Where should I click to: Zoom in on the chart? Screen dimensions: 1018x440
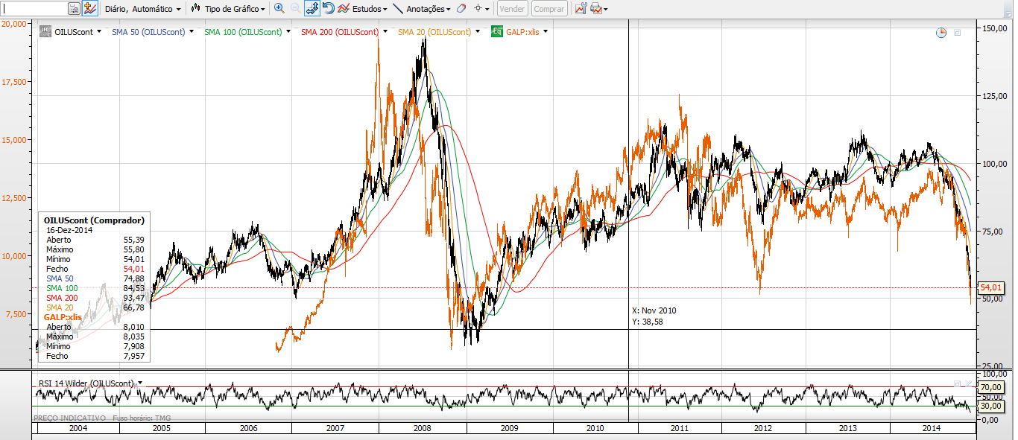point(279,9)
